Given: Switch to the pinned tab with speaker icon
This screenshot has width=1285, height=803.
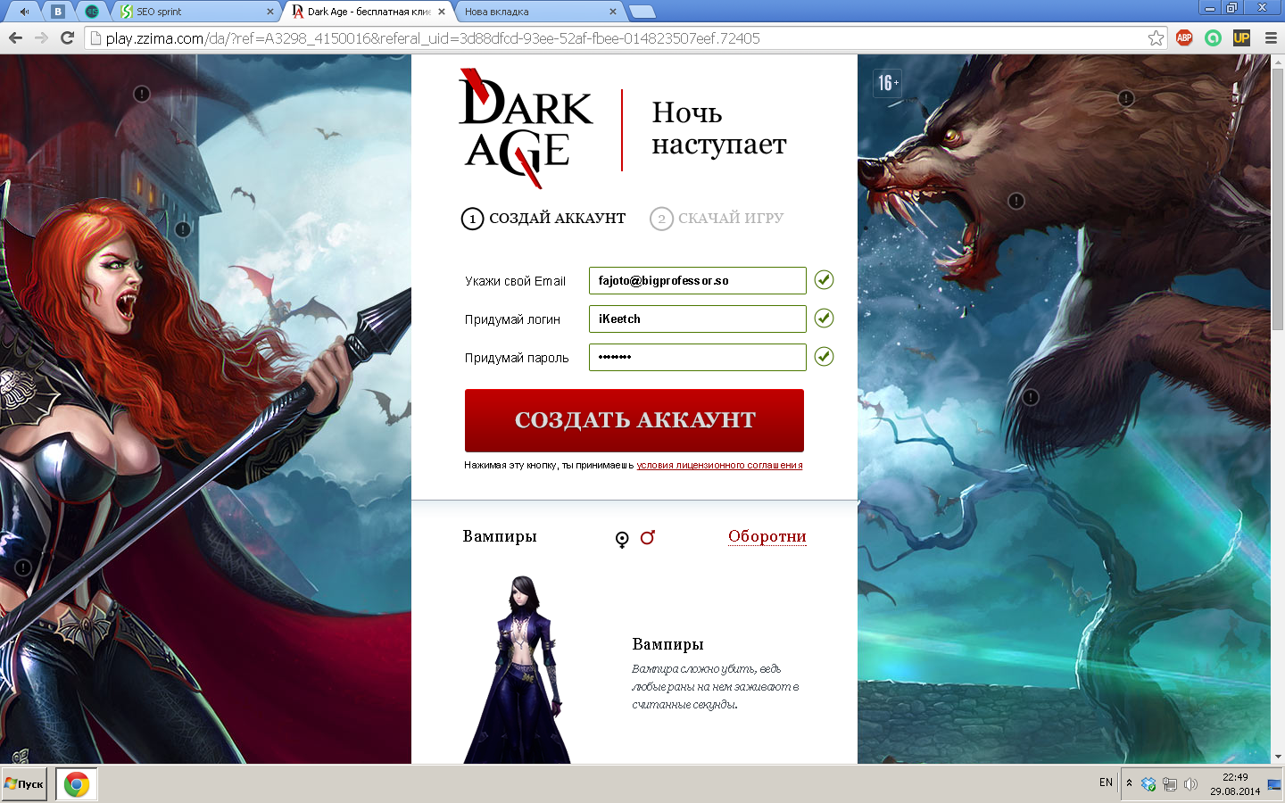Looking at the screenshot, I should 25,12.
